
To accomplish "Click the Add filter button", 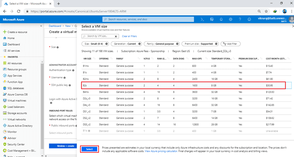I will (230, 44).
